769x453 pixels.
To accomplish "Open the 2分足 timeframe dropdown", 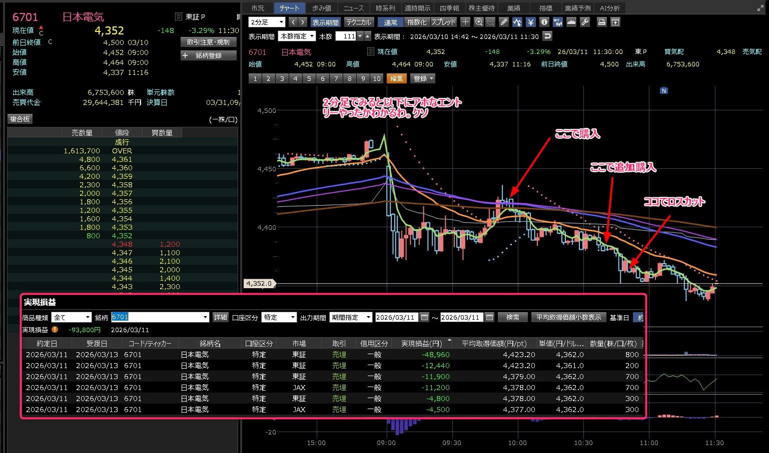I will (267, 22).
